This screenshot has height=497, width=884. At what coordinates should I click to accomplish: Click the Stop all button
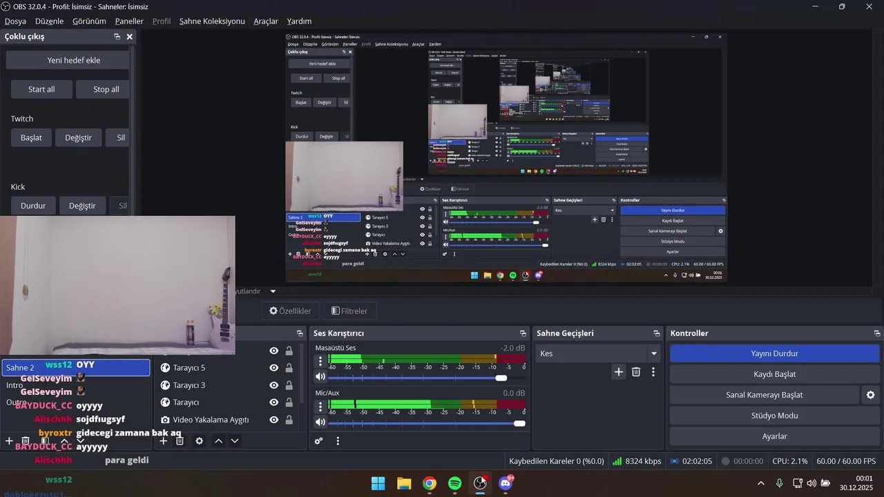coord(102,89)
